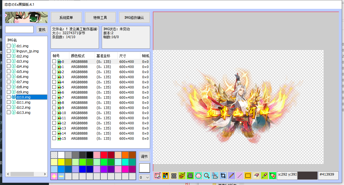Activate the crop tool

pyautogui.click(x=223, y=176)
